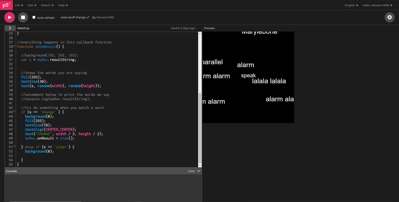Collapse the console using its chevron
Screen dimensions: 399x202
point(199,171)
